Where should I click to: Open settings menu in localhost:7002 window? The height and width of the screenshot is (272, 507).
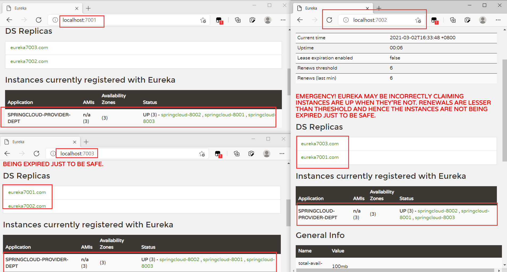(498, 20)
